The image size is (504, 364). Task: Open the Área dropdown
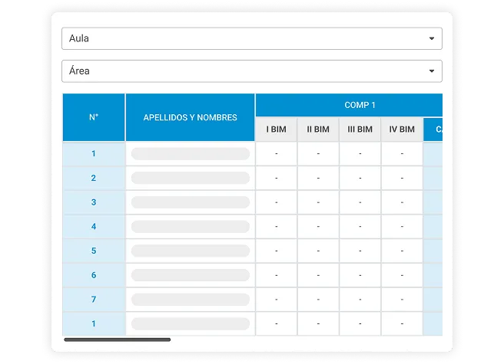[x=252, y=71]
